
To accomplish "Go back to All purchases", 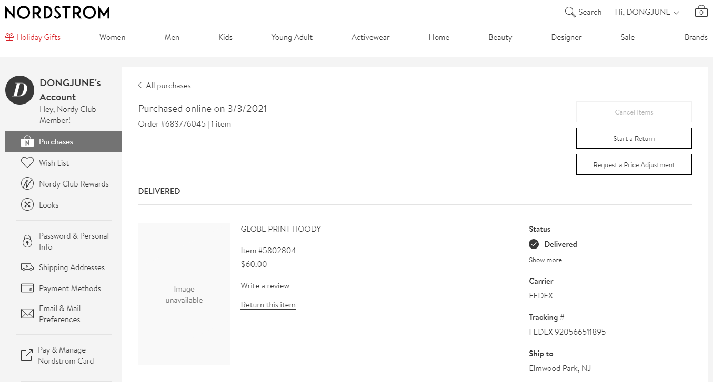I will click(x=168, y=86).
